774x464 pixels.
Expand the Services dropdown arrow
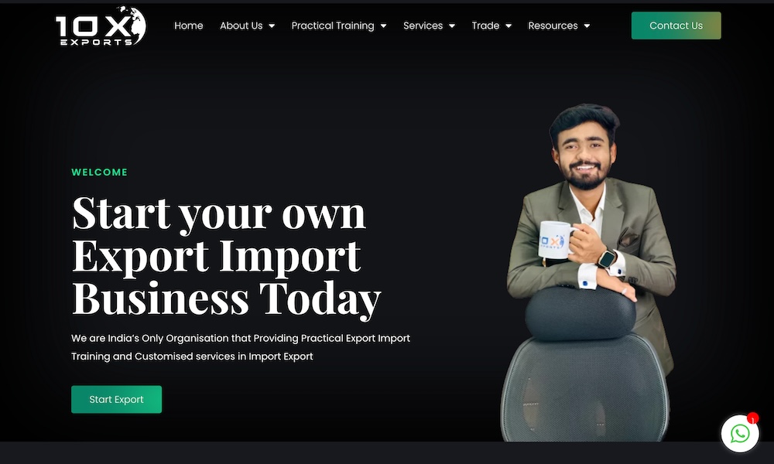(452, 26)
